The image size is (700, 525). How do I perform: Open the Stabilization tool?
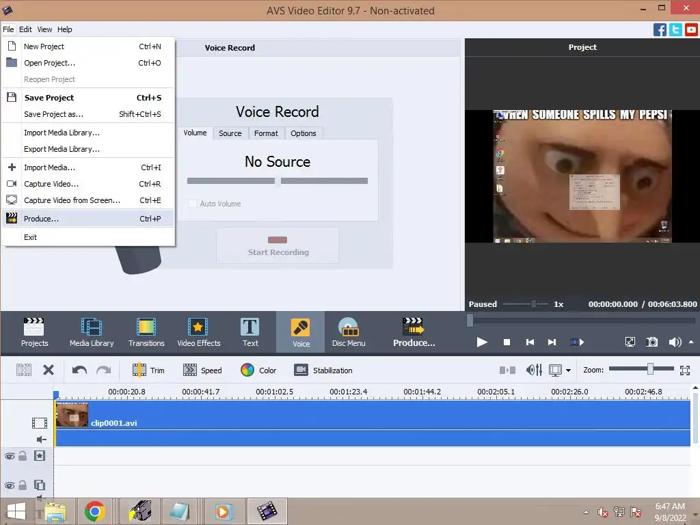pos(323,370)
